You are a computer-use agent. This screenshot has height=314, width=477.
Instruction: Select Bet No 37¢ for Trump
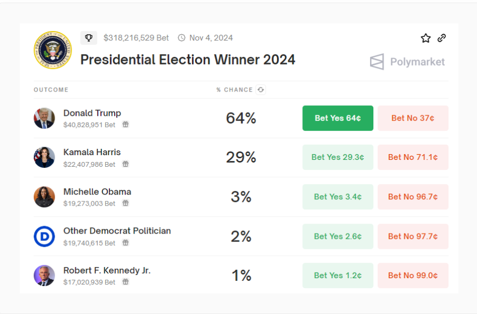pos(413,118)
